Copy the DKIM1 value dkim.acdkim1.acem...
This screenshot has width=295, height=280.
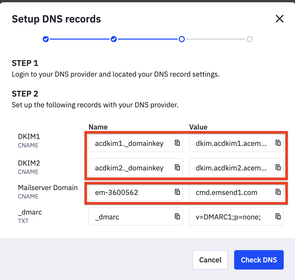tap(278, 143)
